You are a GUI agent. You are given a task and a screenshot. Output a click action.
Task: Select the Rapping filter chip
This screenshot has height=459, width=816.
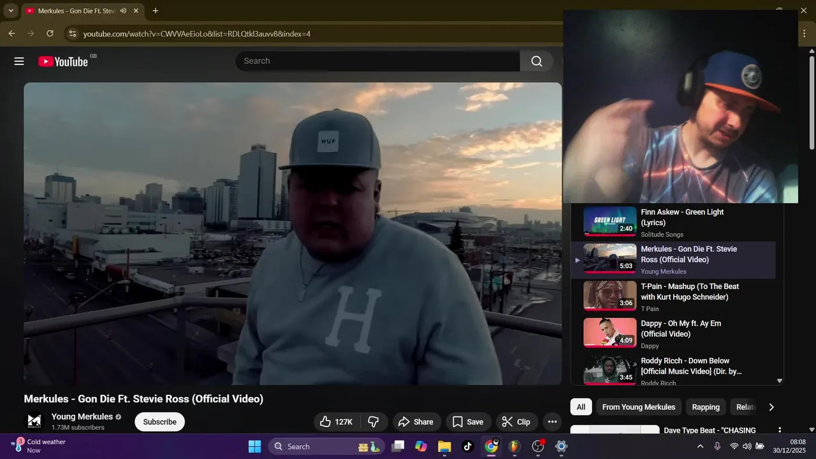(x=706, y=407)
